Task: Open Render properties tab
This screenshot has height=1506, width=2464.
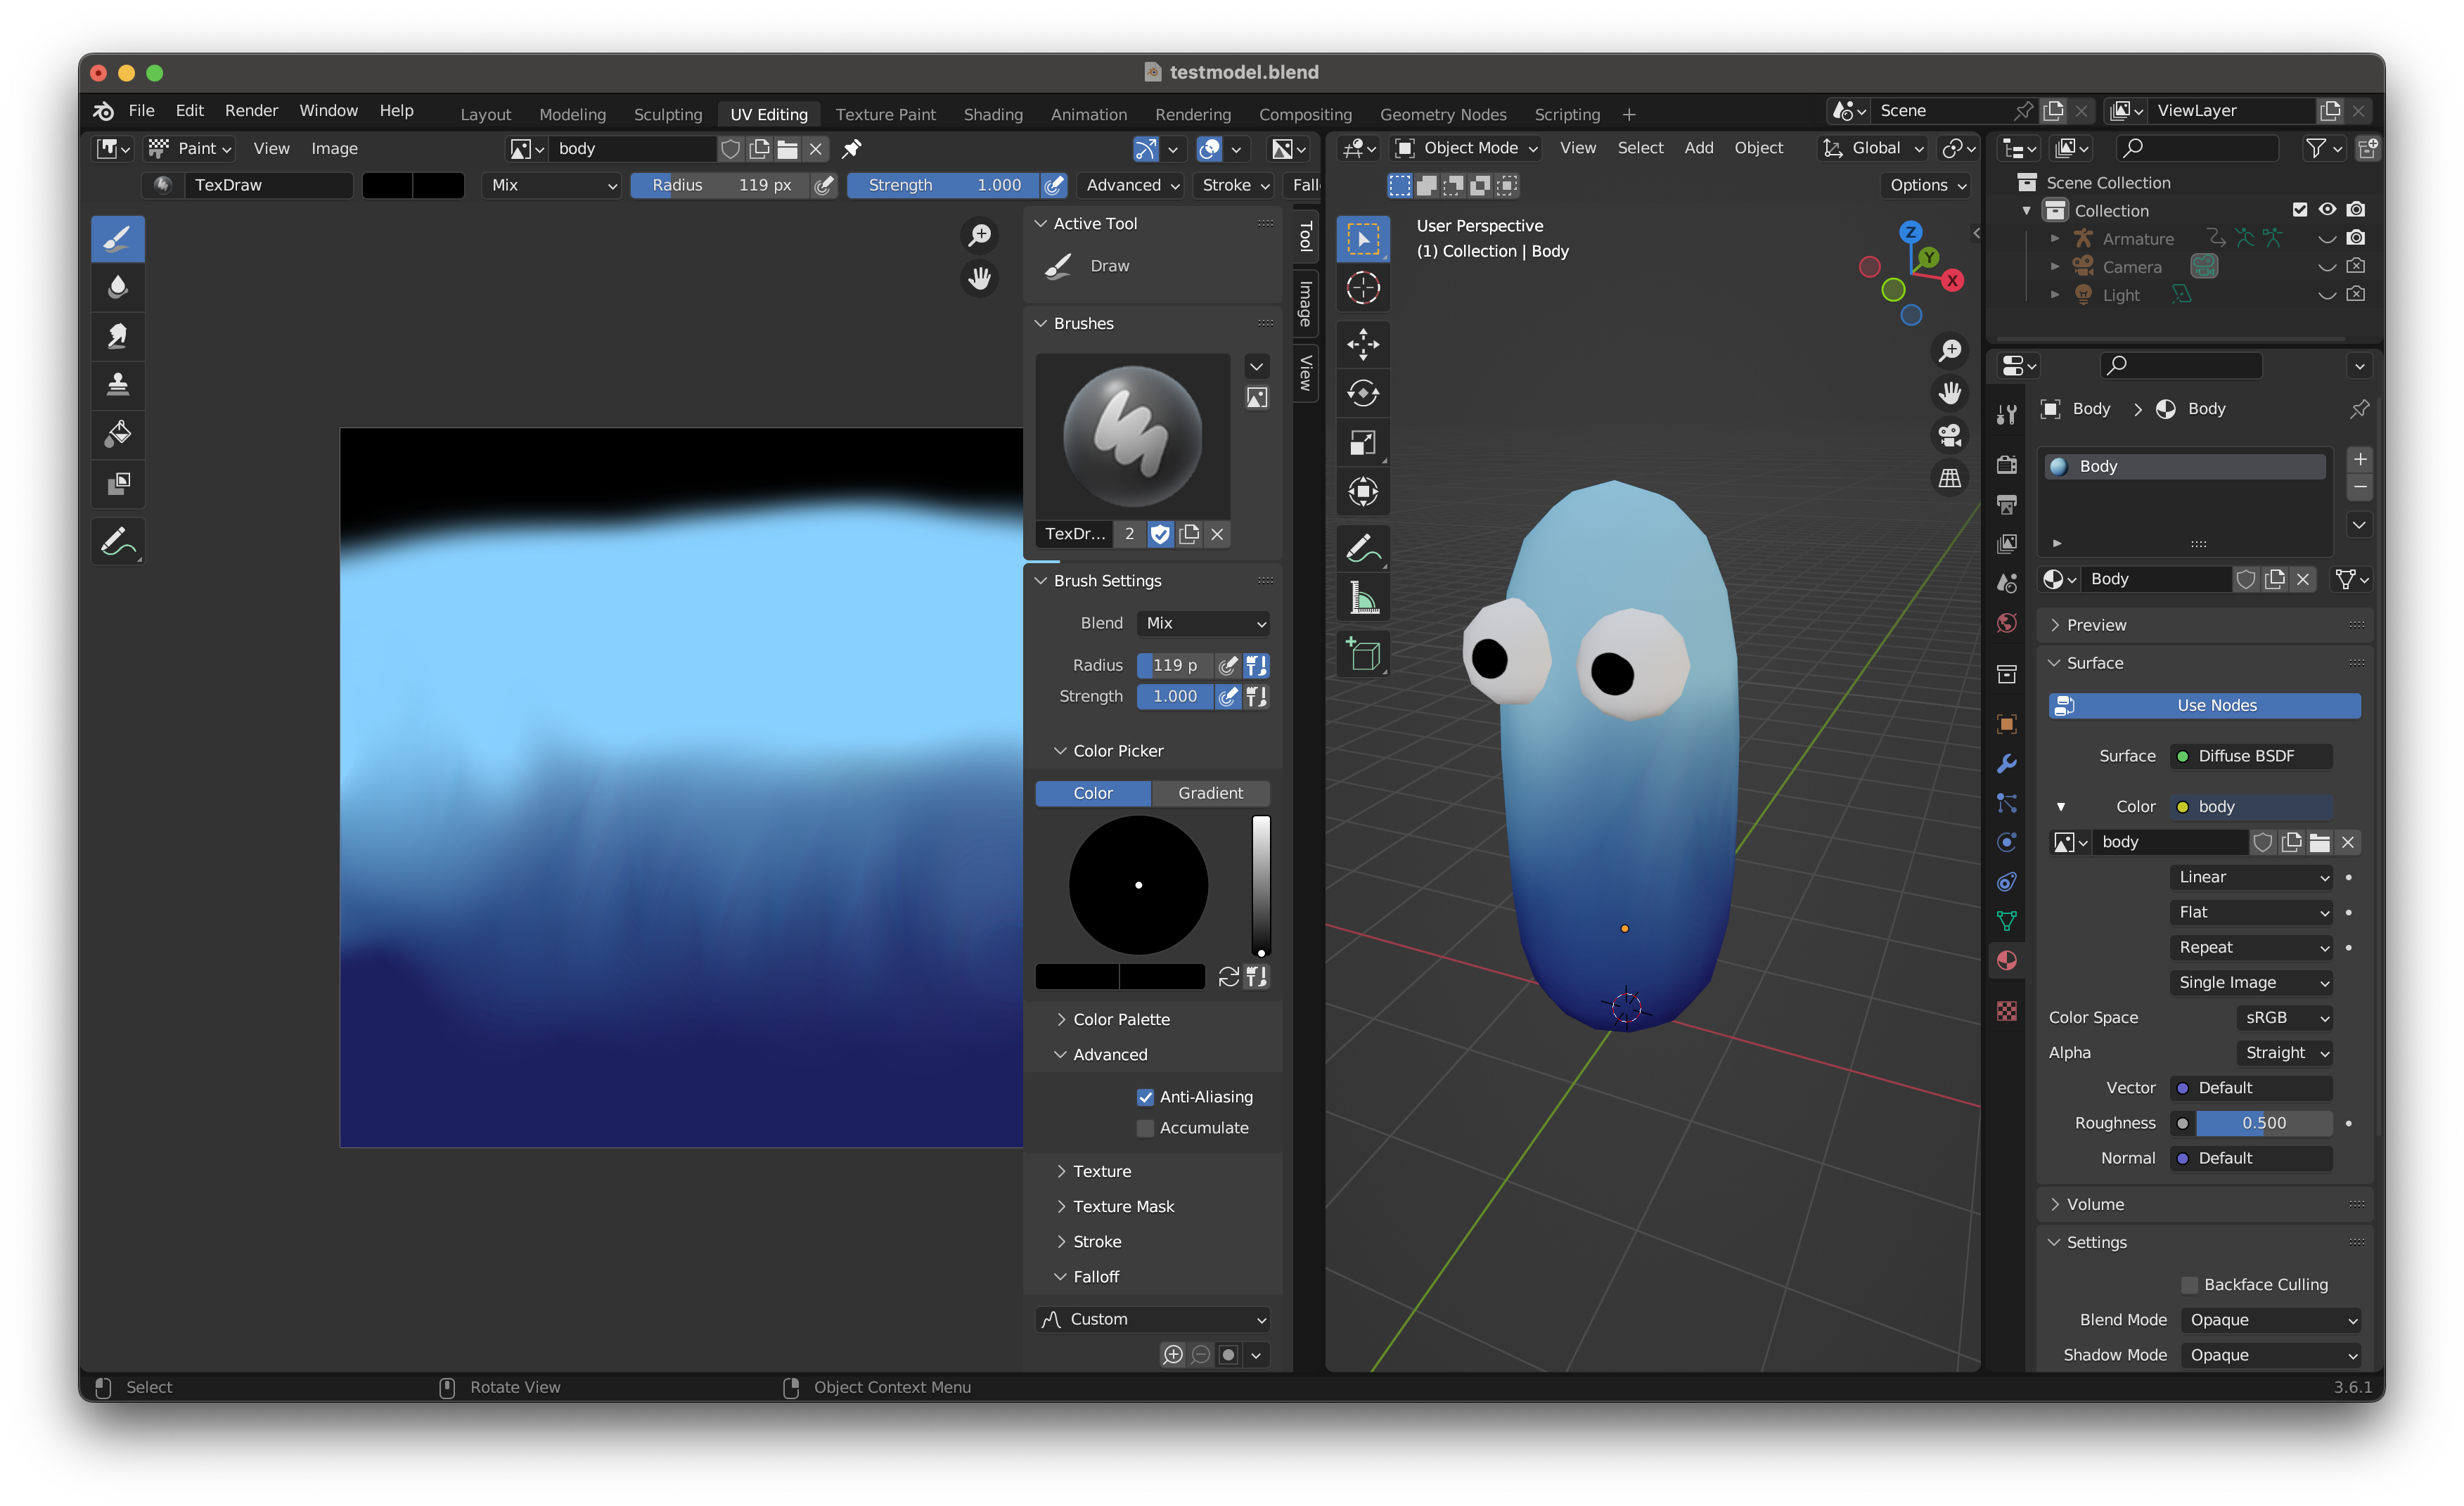Action: pyautogui.click(x=2006, y=465)
